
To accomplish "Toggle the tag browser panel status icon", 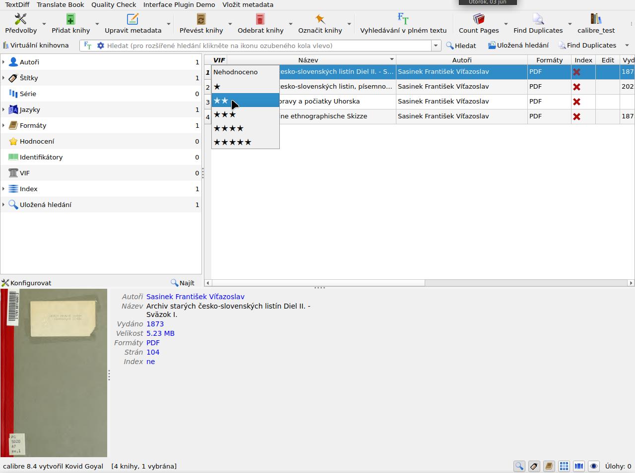I will 534,466.
